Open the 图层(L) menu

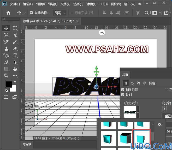click(52, 4)
